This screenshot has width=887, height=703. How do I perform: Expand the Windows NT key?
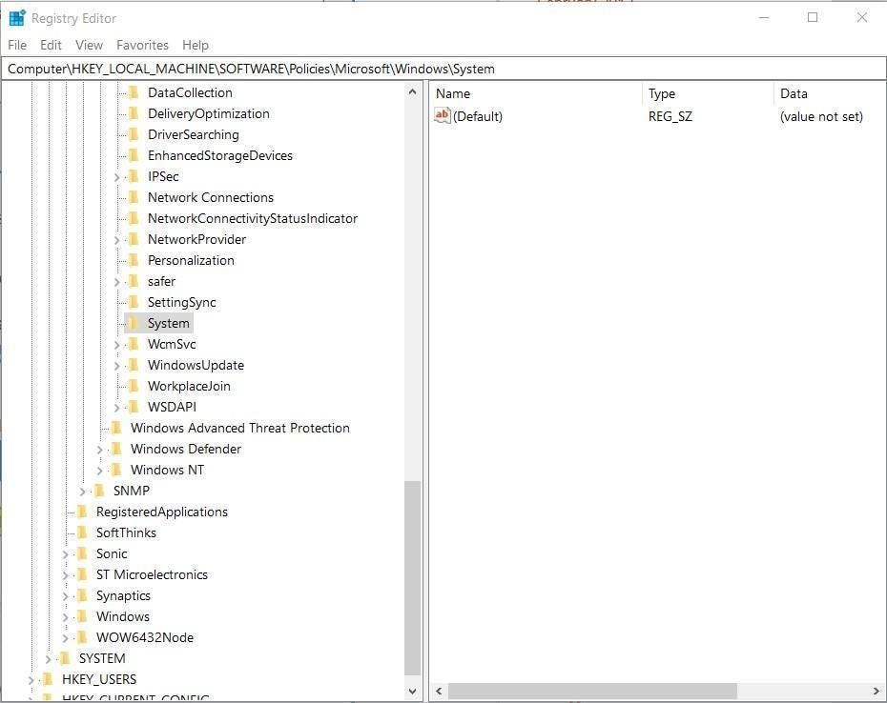pos(99,471)
